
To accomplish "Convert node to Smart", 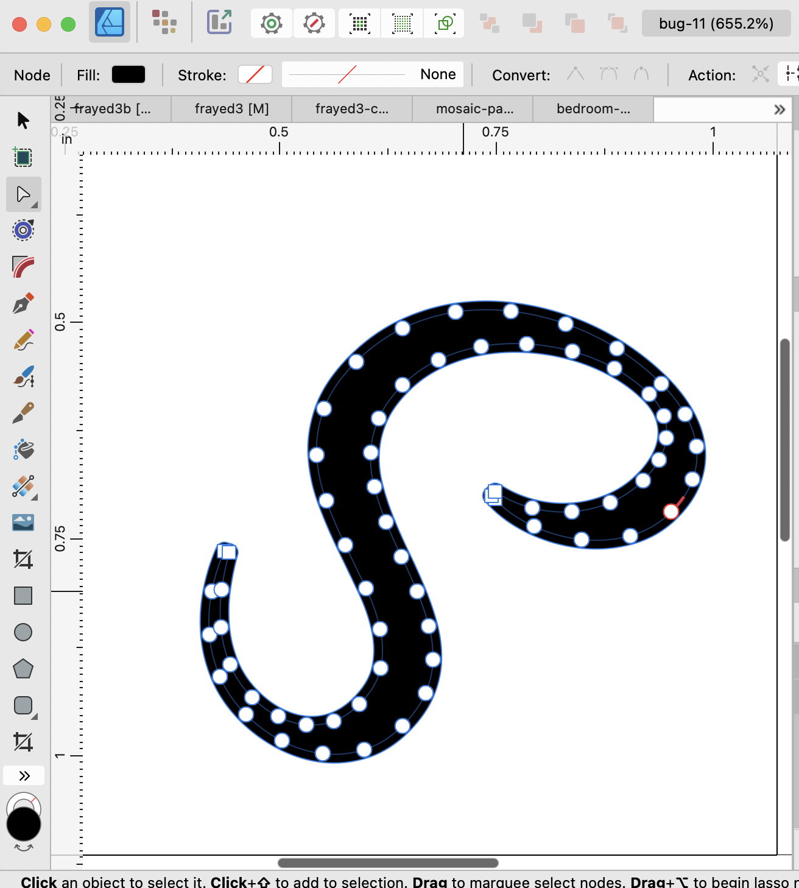I will [x=641, y=74].
